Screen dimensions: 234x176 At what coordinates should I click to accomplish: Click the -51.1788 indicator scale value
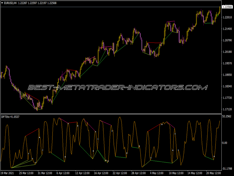tap(227, 169)
